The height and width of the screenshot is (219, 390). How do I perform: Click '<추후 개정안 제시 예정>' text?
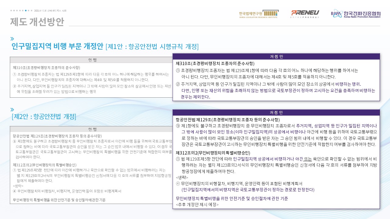(197, 205)
